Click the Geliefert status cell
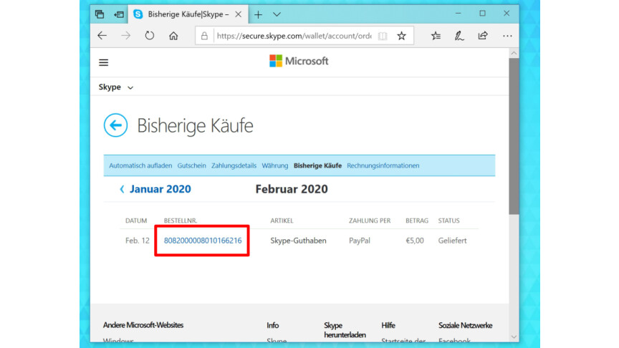 [x=452, y=241]
